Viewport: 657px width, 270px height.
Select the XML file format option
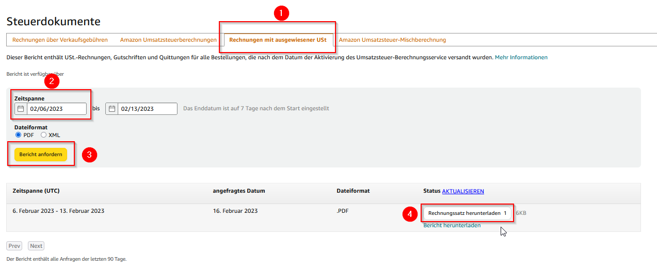[43, 135]
